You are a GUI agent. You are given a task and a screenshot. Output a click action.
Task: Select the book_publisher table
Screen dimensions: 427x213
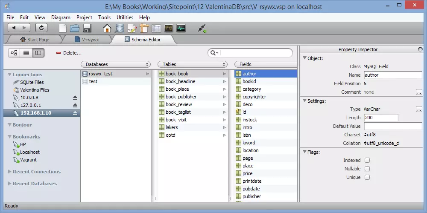pyautogui.click(x=193, y=97)
